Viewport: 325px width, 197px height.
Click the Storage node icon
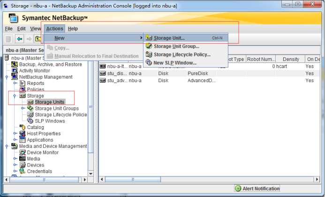[x=23, y=96]
